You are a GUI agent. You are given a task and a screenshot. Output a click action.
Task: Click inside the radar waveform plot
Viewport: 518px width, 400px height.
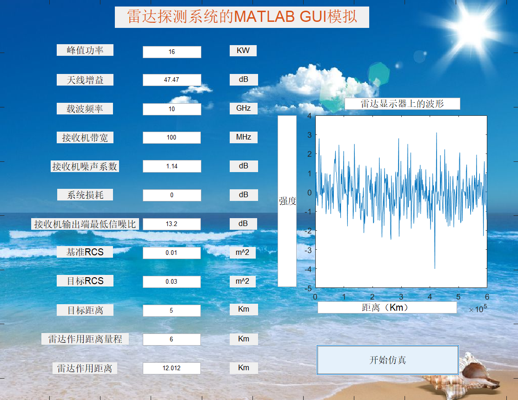point(401,202)
